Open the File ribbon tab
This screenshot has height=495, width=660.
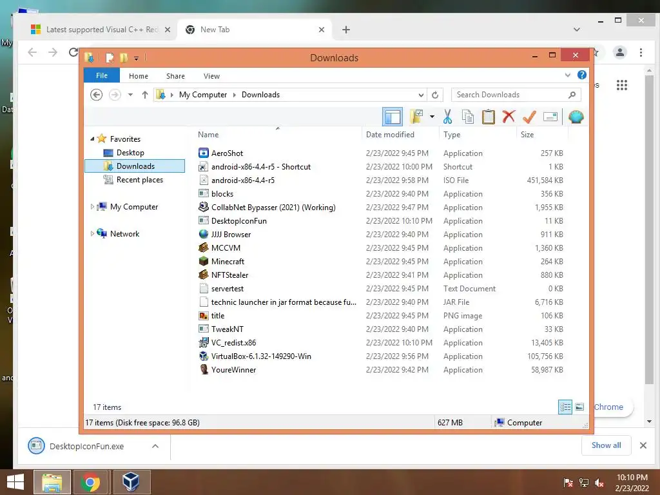(x=102, y=75)
